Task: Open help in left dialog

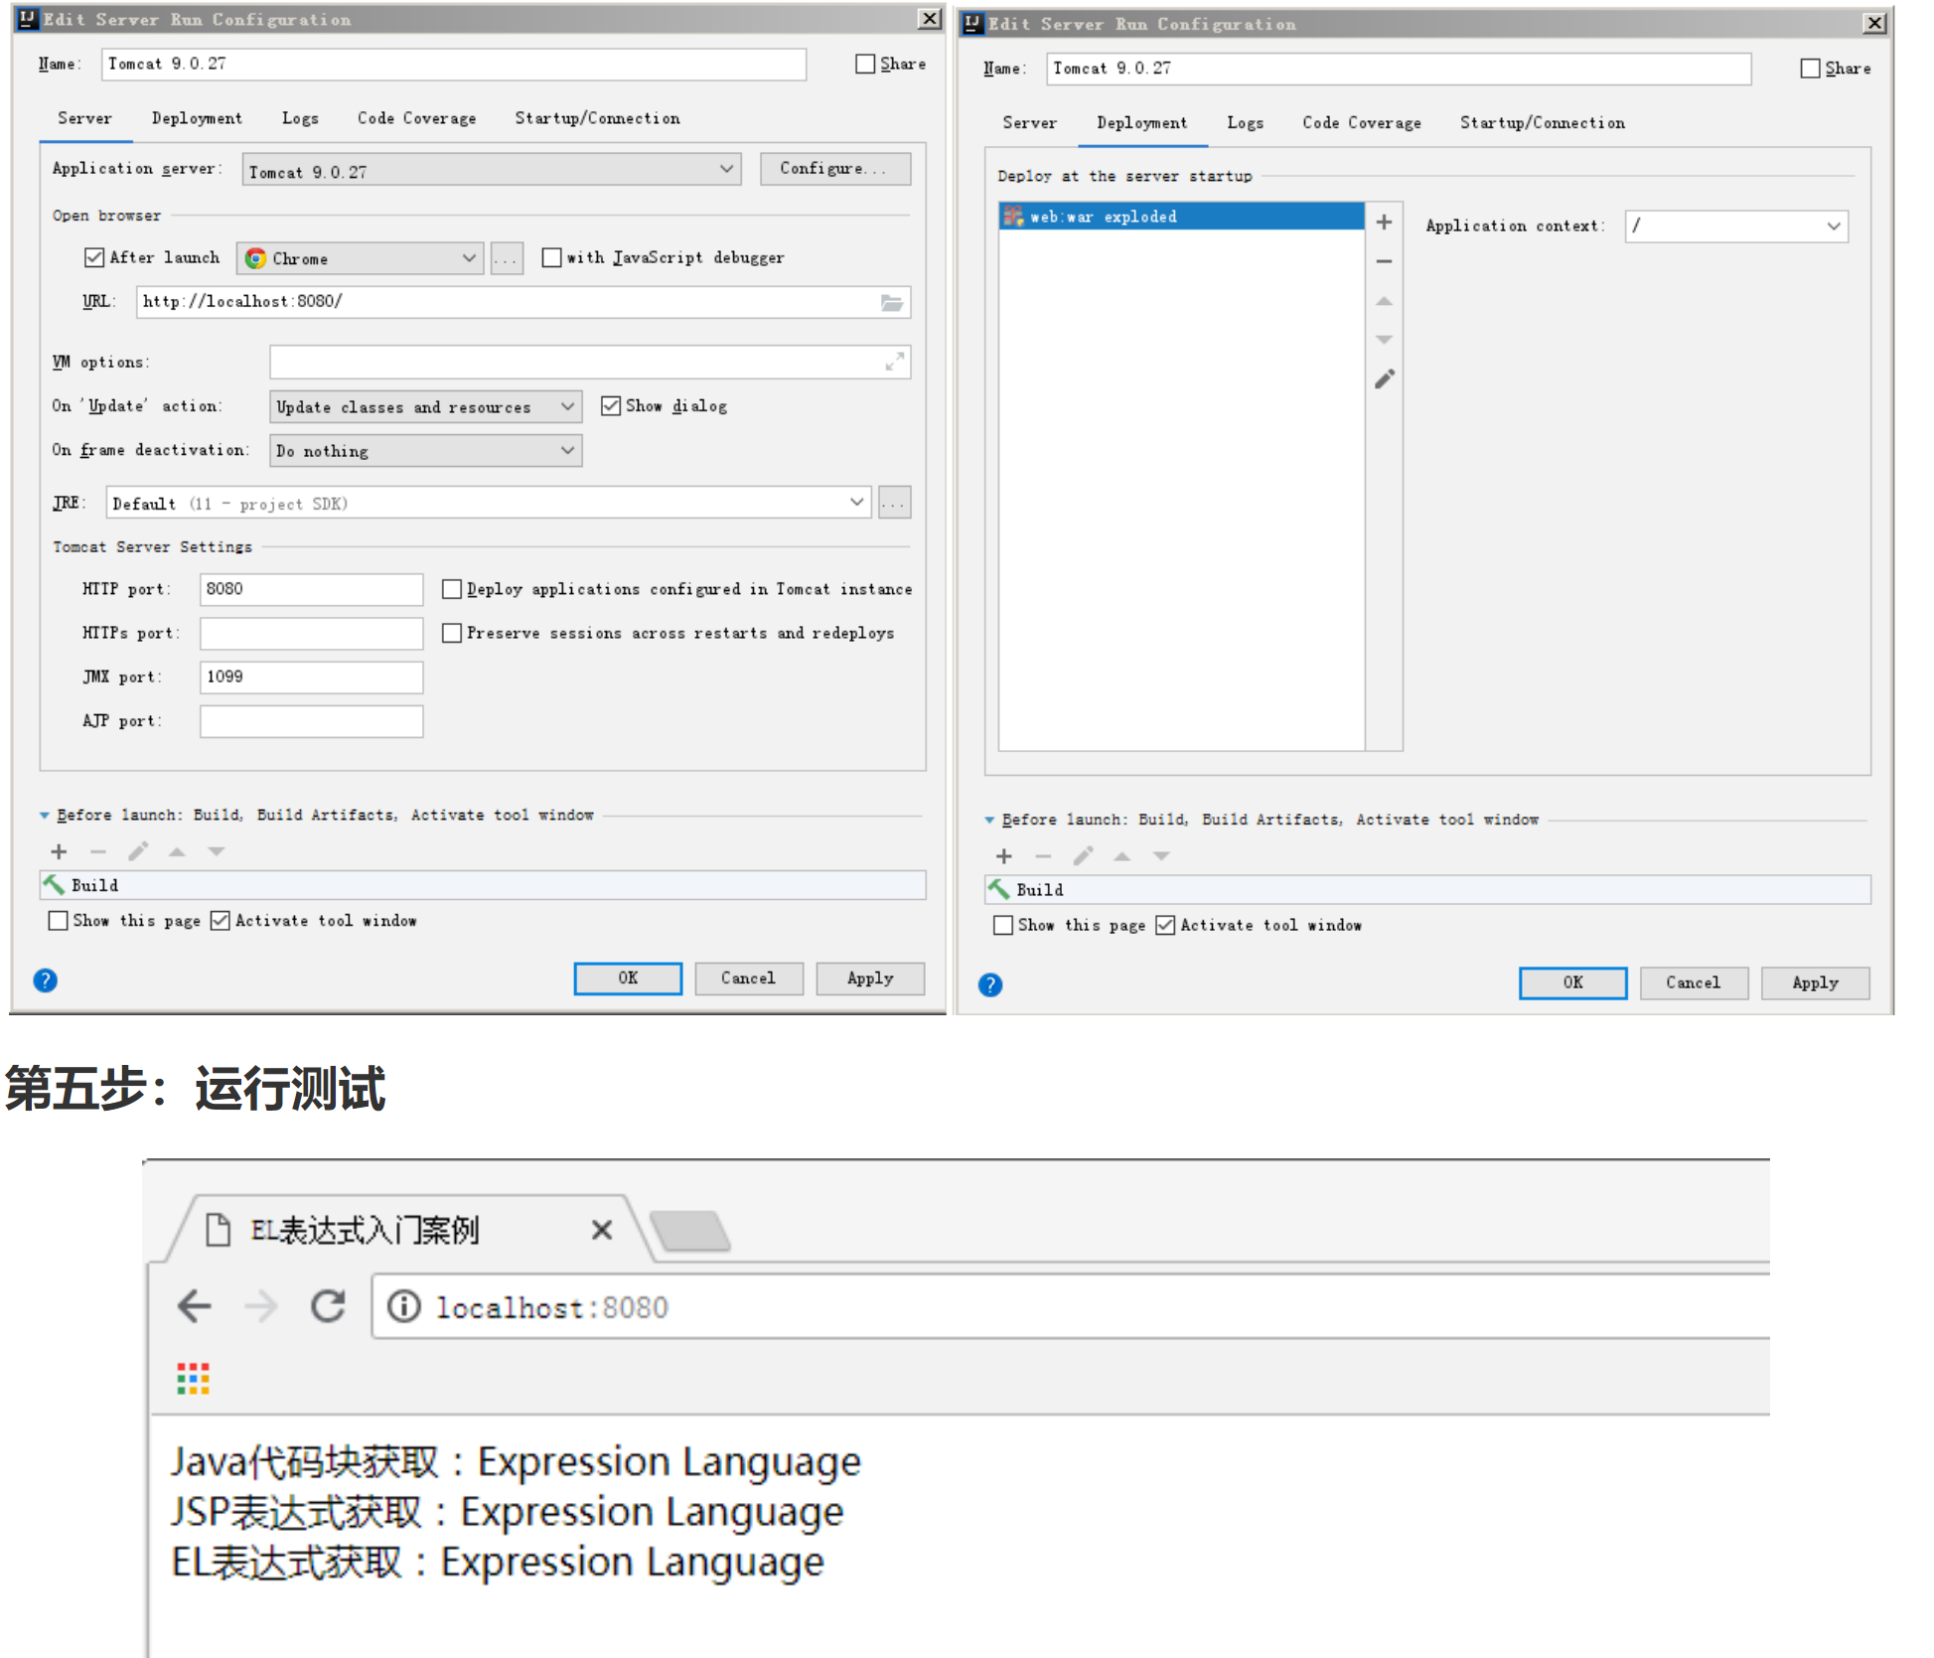Action: (x=45, y=980)
